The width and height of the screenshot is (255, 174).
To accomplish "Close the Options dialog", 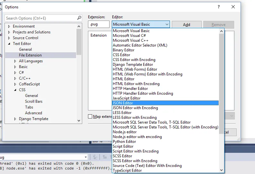I will tap(233, 7).
